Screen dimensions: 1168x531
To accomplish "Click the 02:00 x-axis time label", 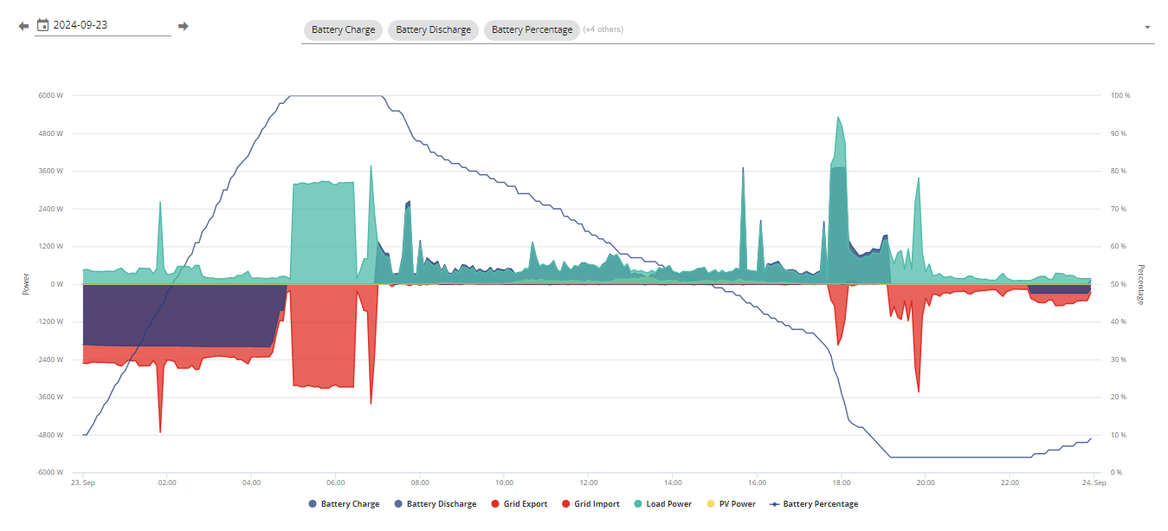I will 167,482.
